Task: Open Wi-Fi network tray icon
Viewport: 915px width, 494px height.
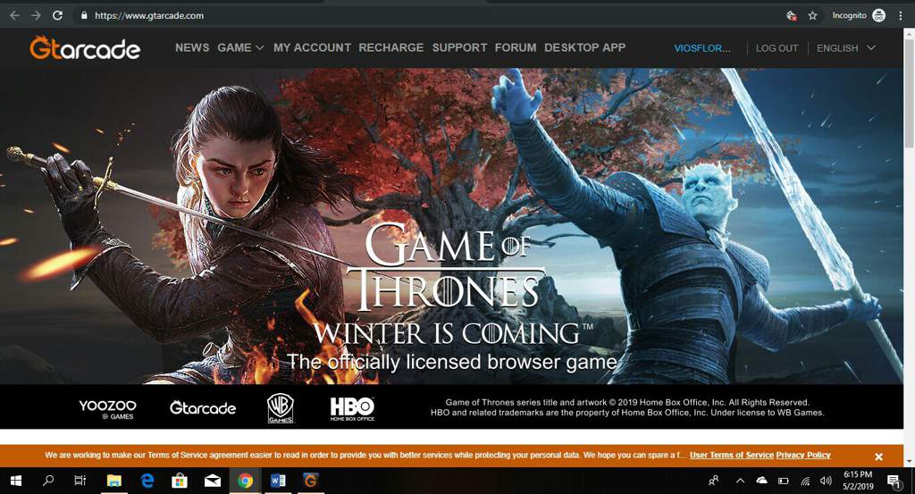Action: click(805, 481)
